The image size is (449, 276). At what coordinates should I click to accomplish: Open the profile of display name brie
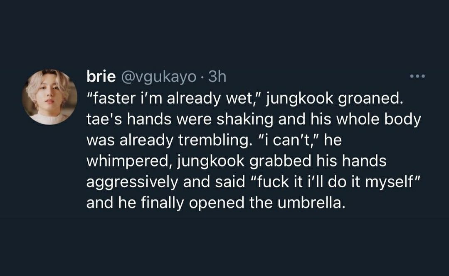click(101, 76)
